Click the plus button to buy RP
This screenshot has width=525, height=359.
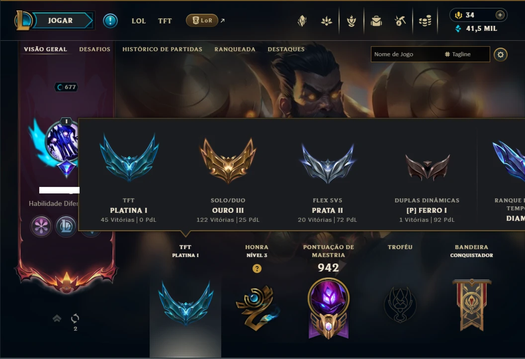tap(500, 15)
